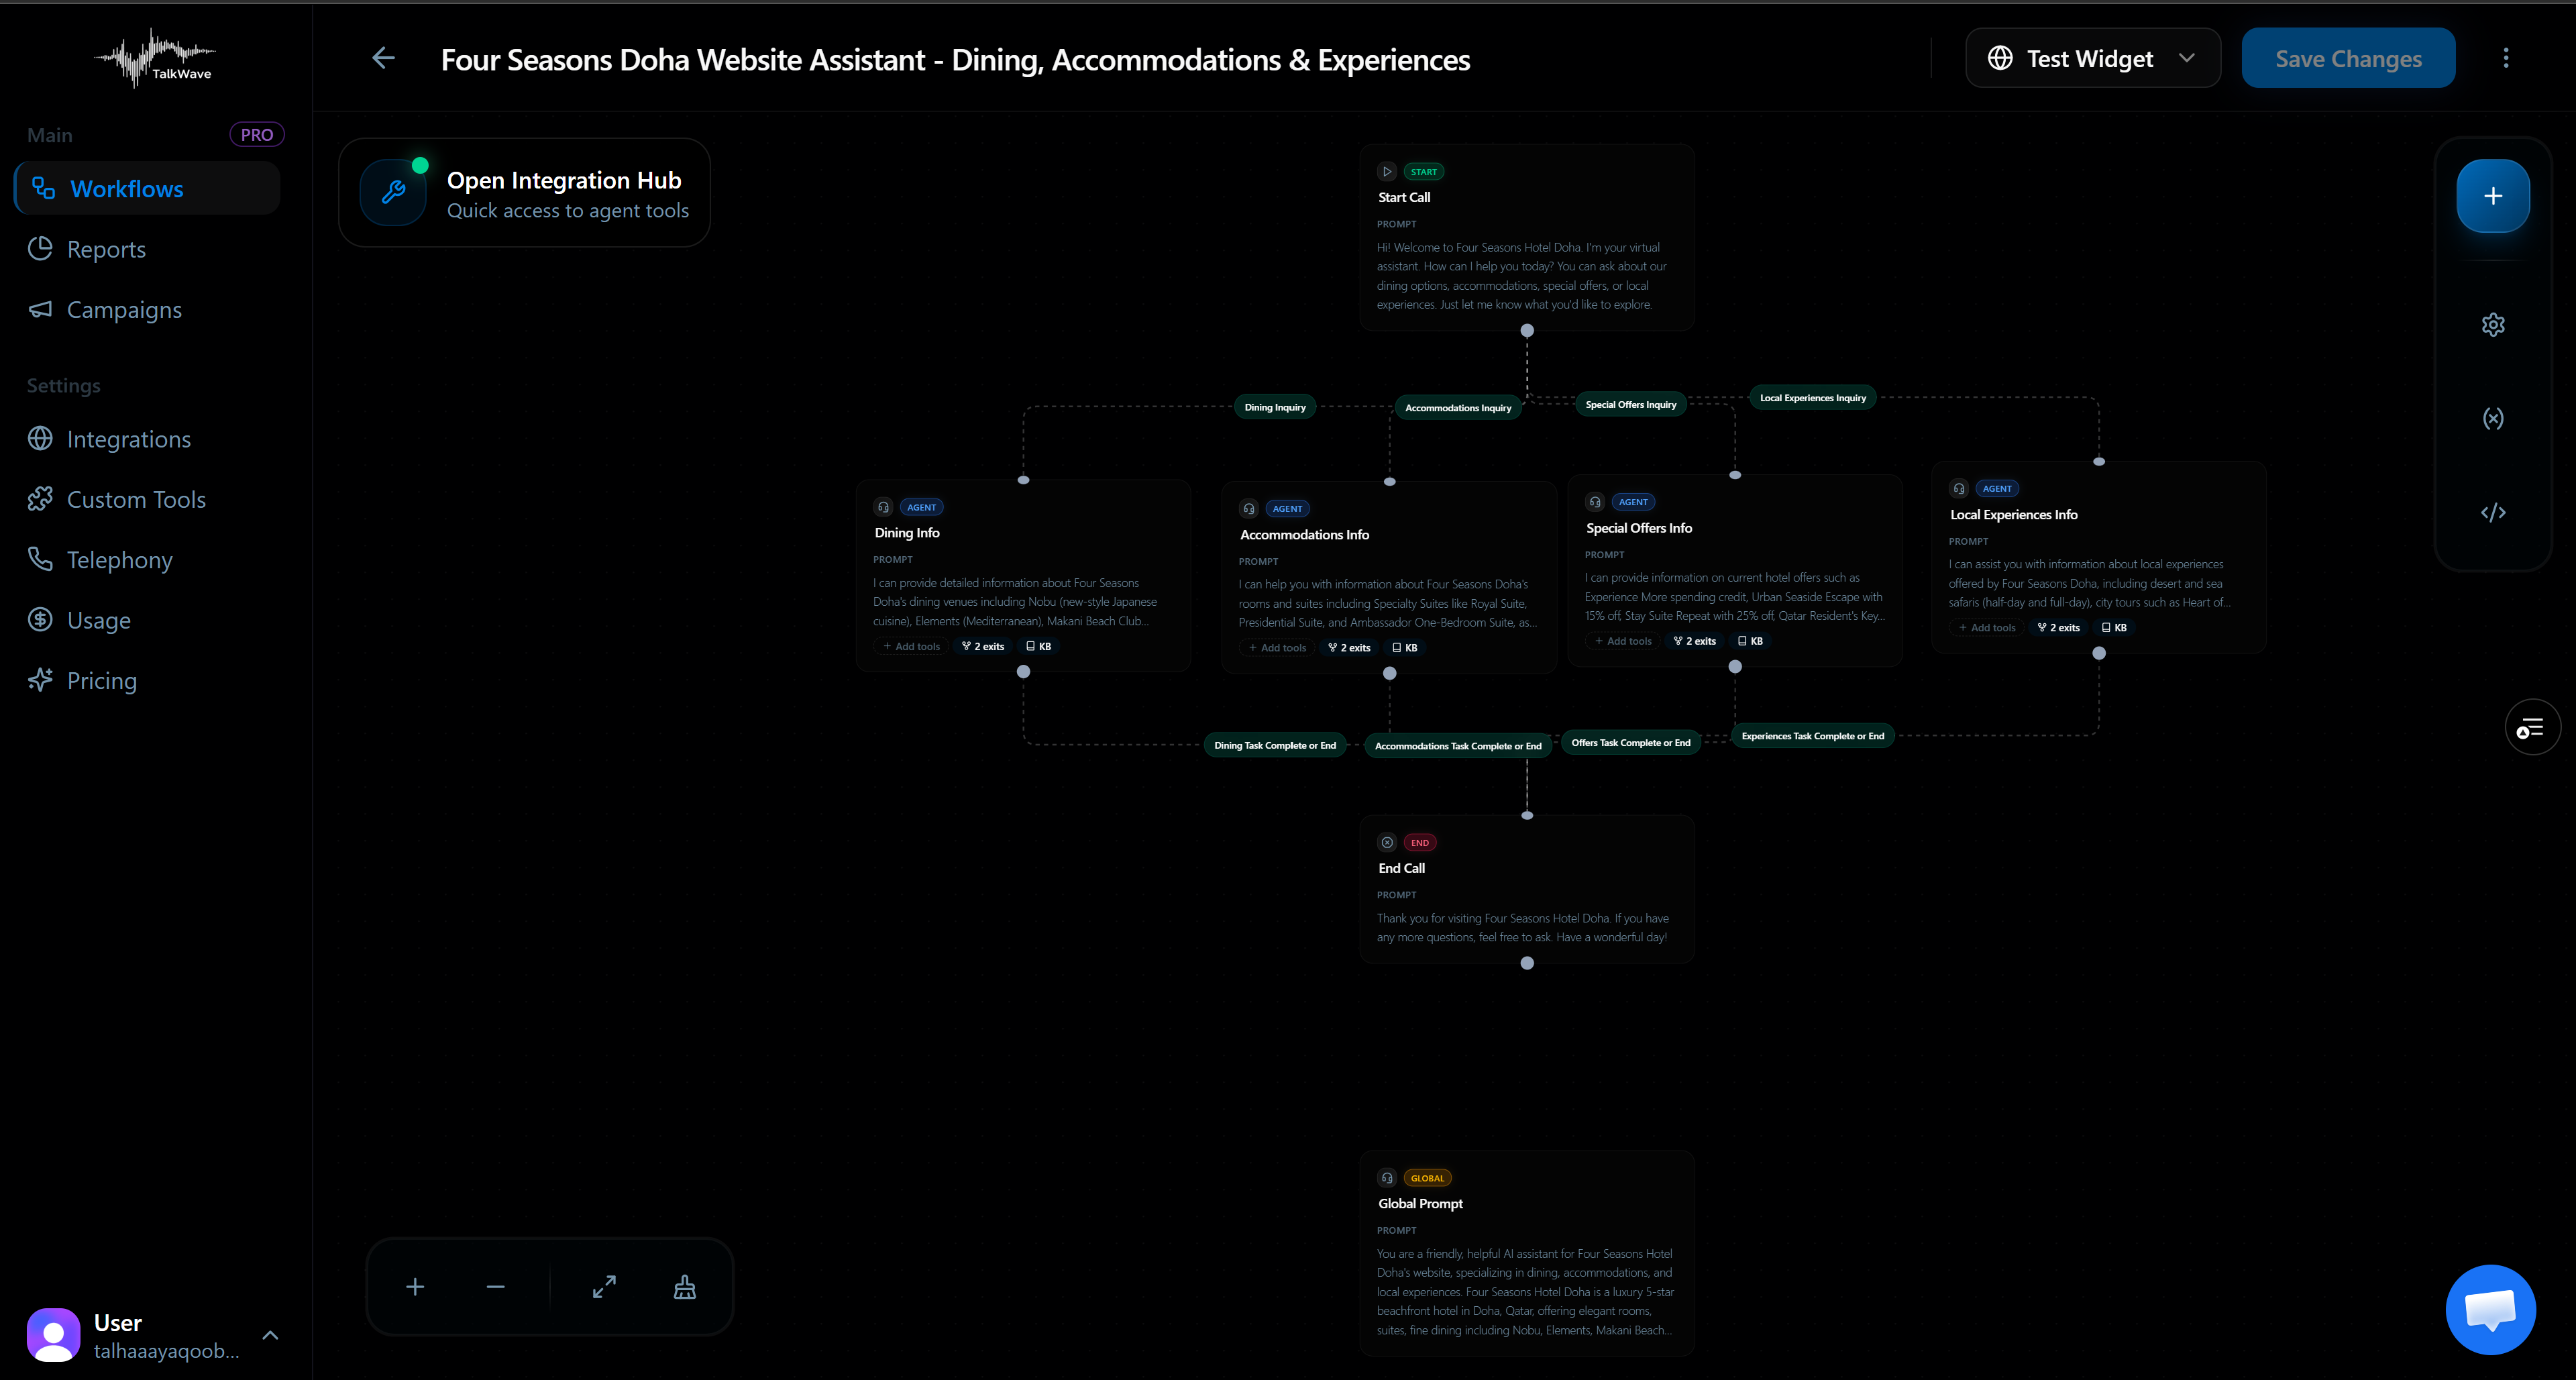2576x1380 pixels.
Task: Click the blue plus add-node button
Action: [2492, 196]
